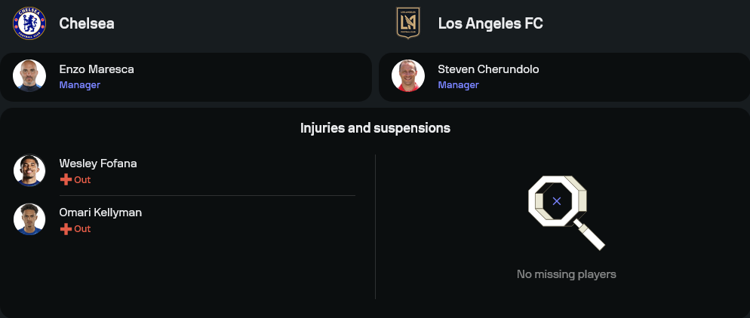Screen dimensions: 750x318
Task: Open Wesley Fofana's player name link
Action: pyautogui.click(x=98, y=164)
